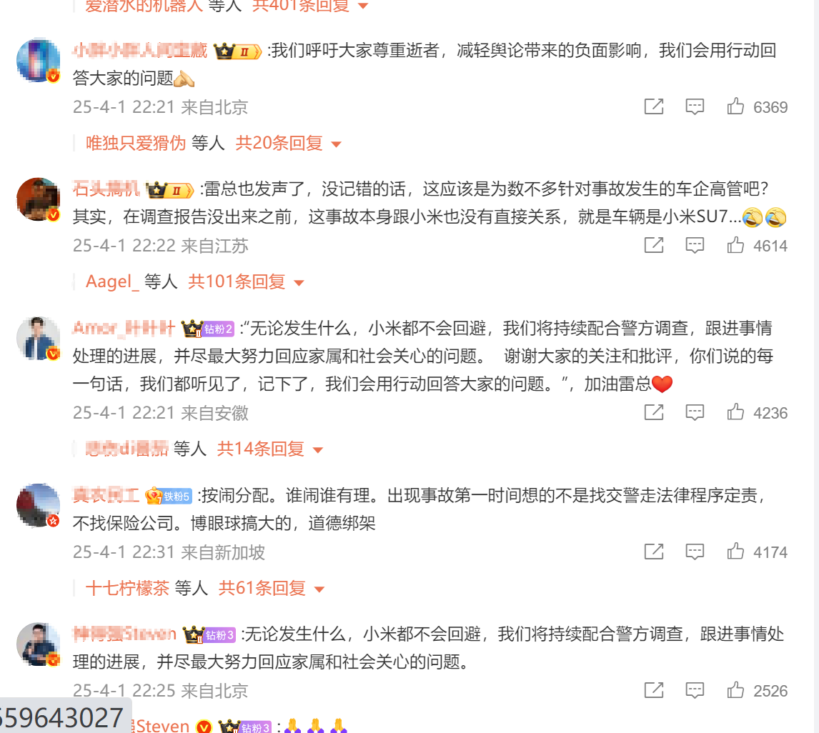Viewport: 819px width, 733px height.
Task: Expand 共101条回复 replies
Action: point(246,282)
